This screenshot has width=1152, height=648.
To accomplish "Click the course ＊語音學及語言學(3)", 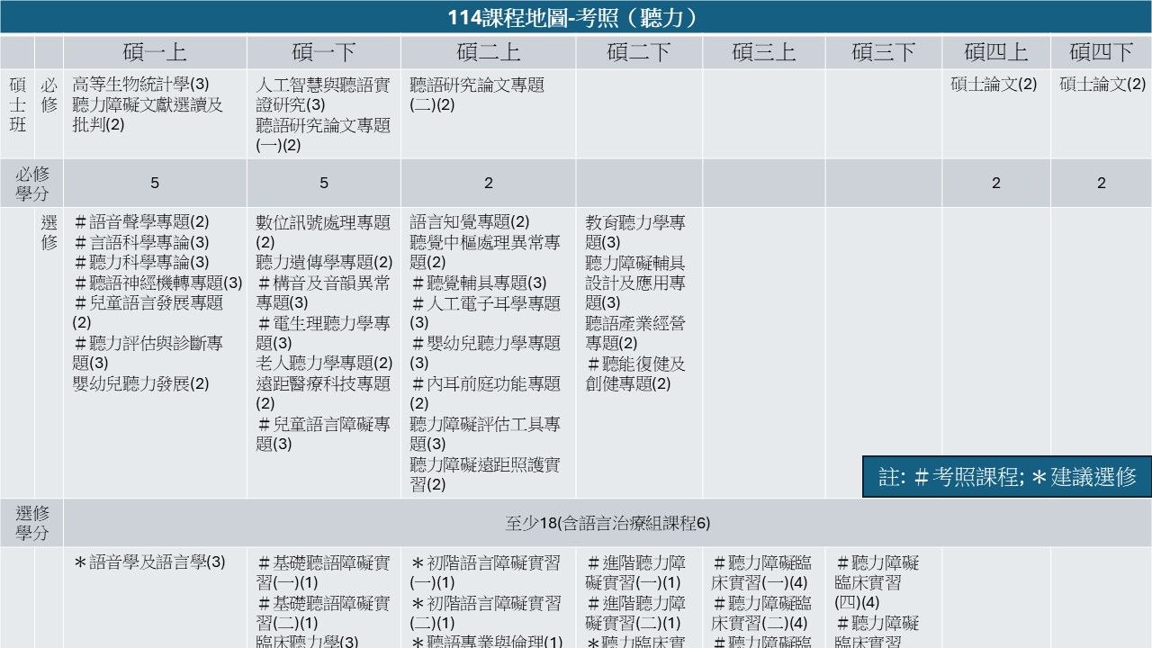I will point(149,562).
